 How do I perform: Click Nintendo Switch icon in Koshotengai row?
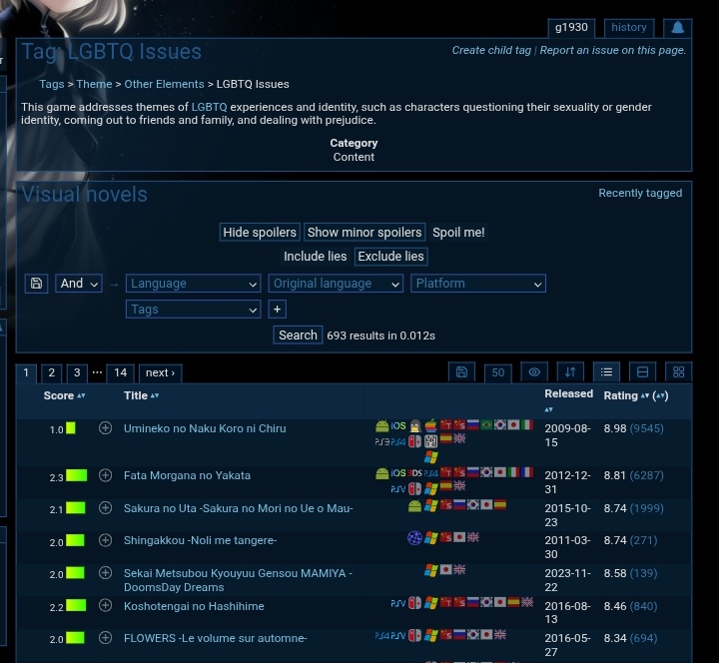click(x=414, y=603)
